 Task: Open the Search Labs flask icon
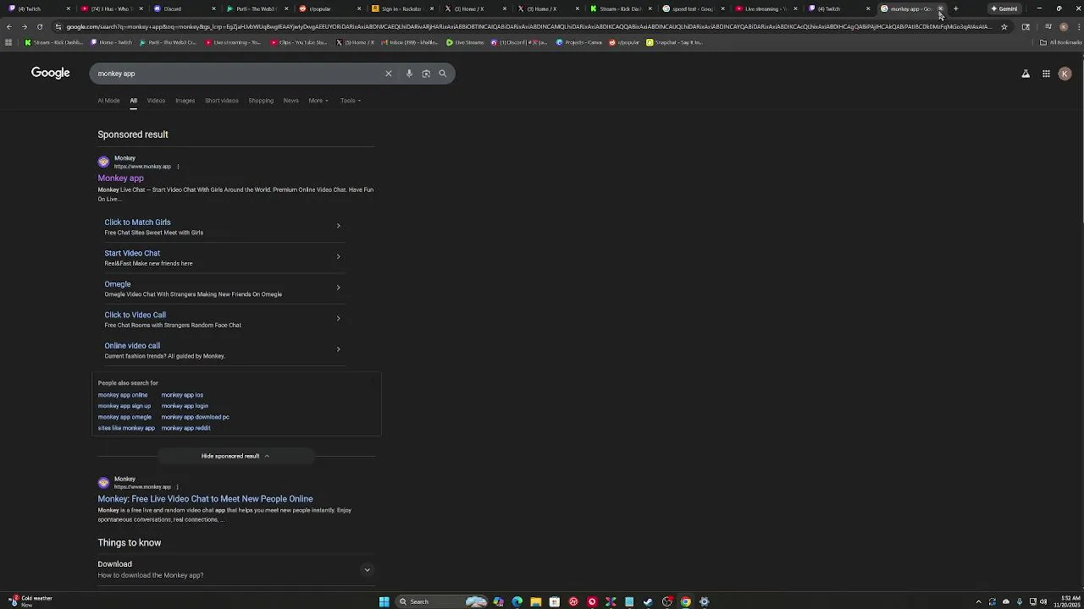pos(1026,74)
